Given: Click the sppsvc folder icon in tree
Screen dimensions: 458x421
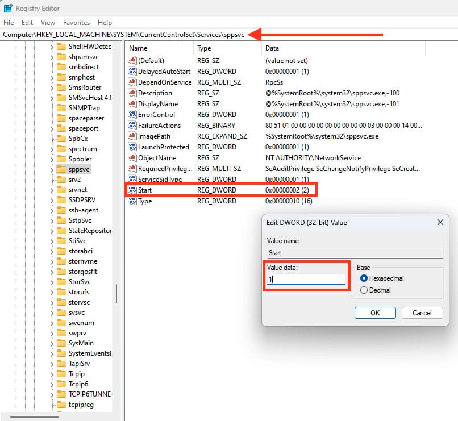Looking at the screenshot, I should point(61,169).
